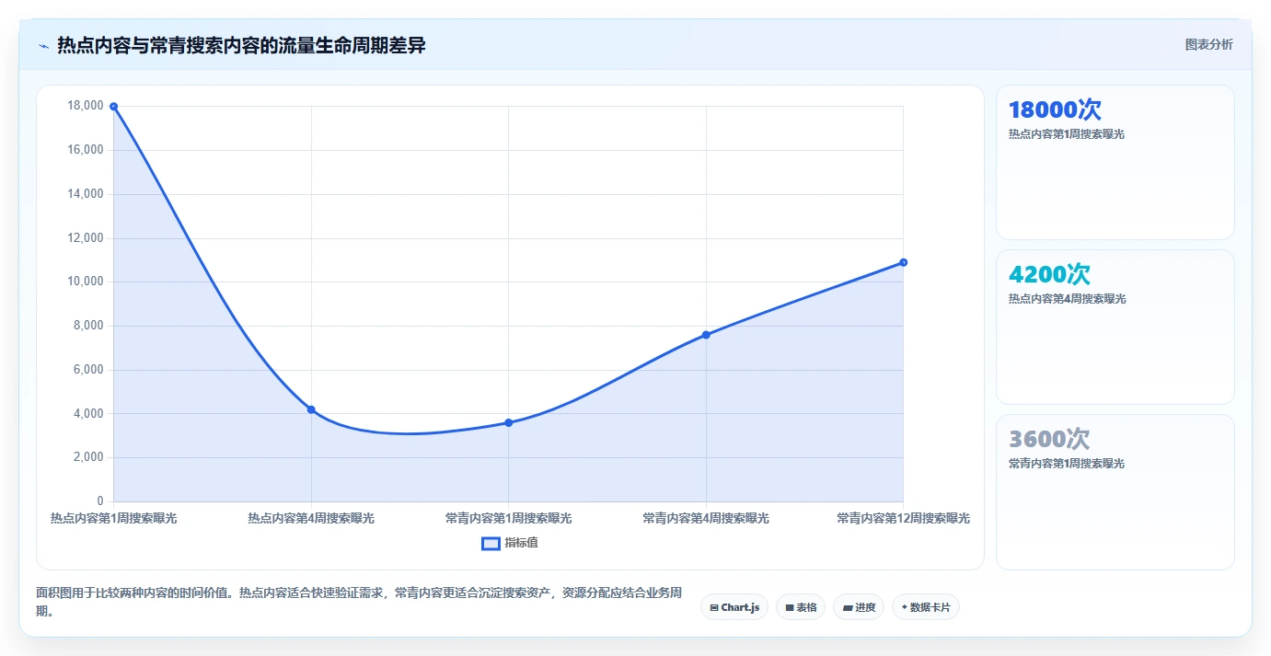Click the 10,000 y-axis tick label
This screenshot has height=656, width=1271.
86,282
